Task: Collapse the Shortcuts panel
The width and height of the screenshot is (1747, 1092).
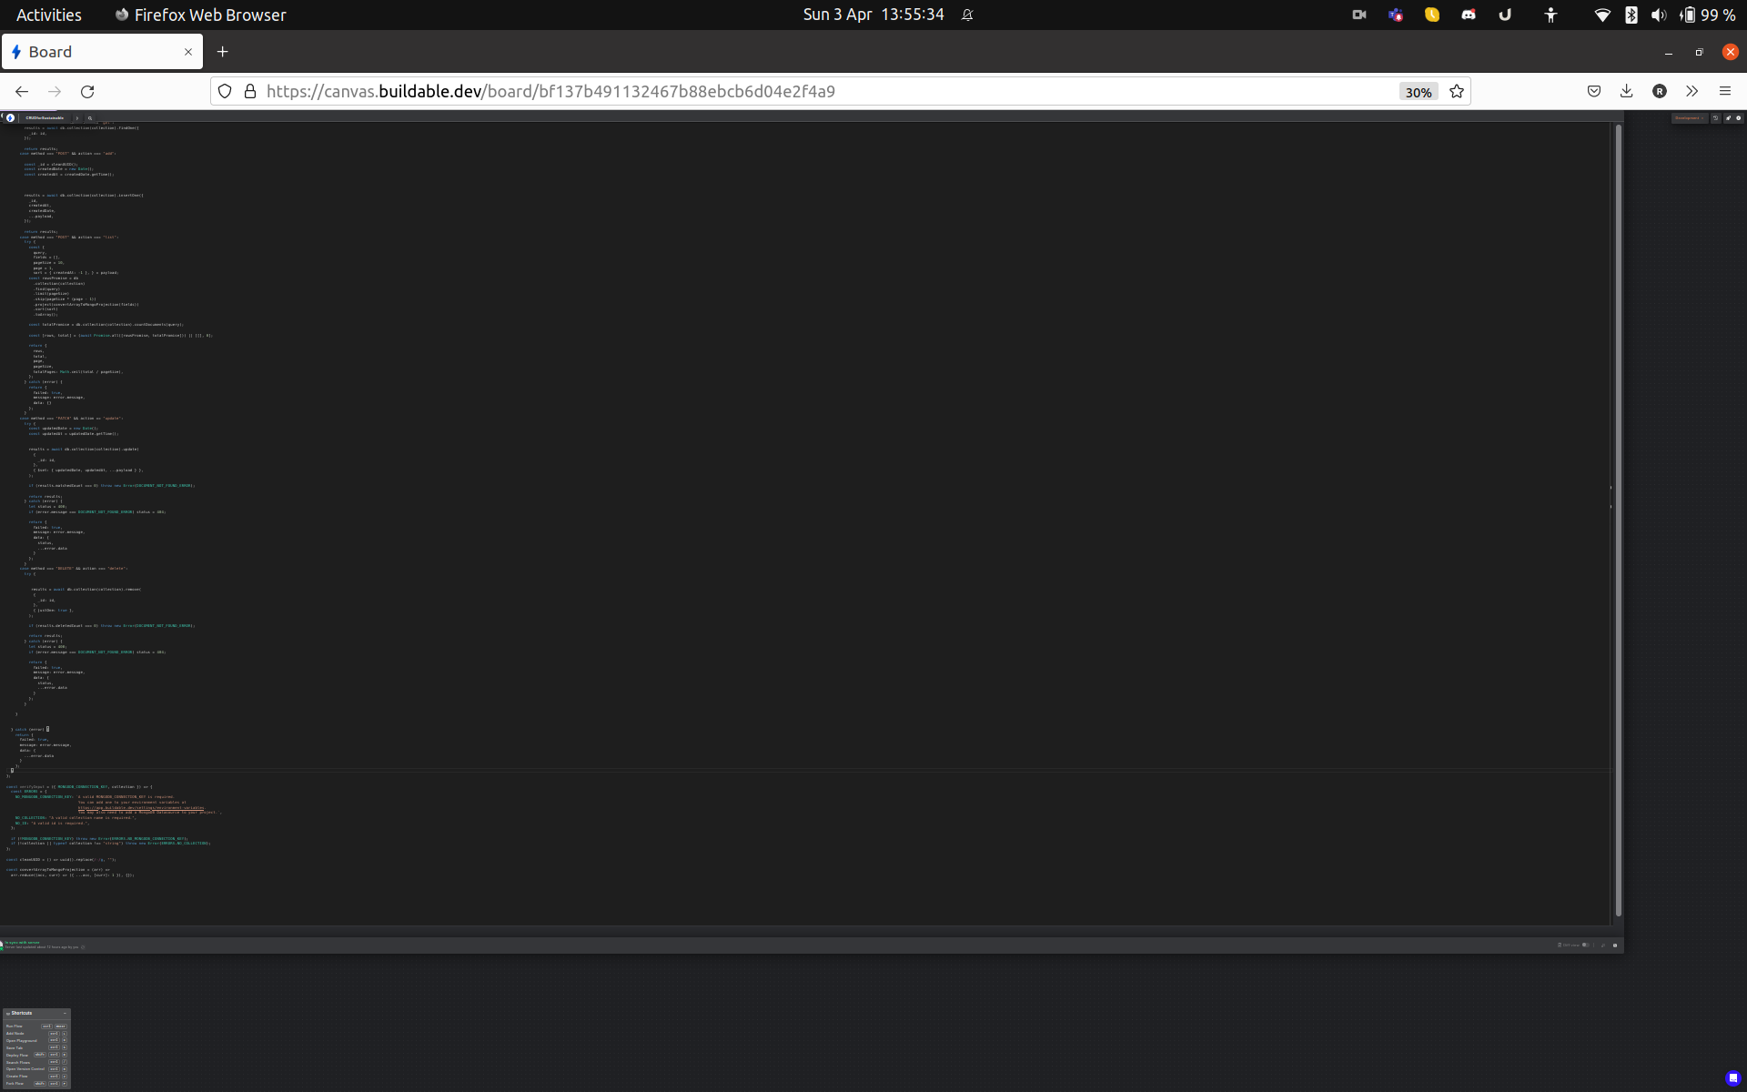Action: click(x=65, y=1013)
